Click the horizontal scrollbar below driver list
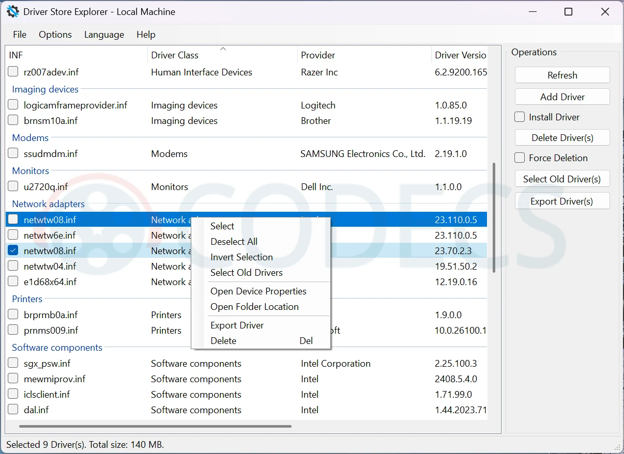The image size is (624, 454). [155, 426]
